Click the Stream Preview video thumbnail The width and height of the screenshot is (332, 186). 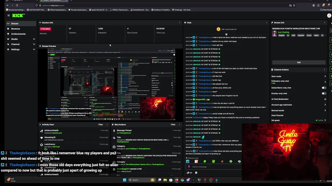(111, 85)
